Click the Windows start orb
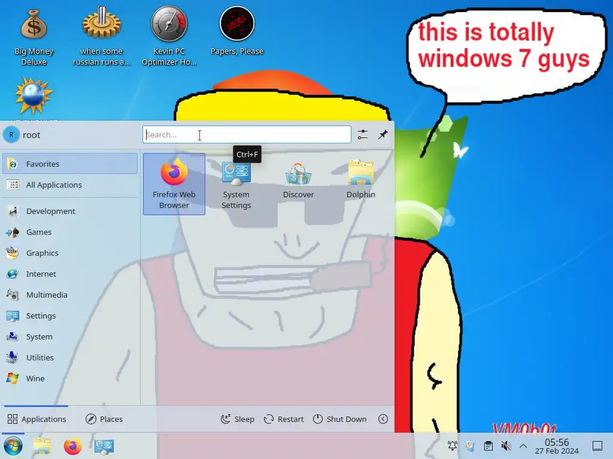 coord(13,446)
